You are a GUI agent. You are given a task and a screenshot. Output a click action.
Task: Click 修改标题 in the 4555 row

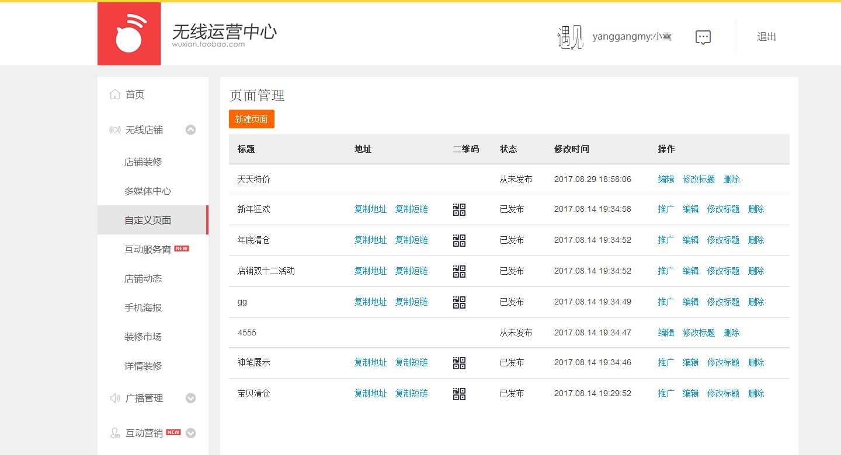698,333
